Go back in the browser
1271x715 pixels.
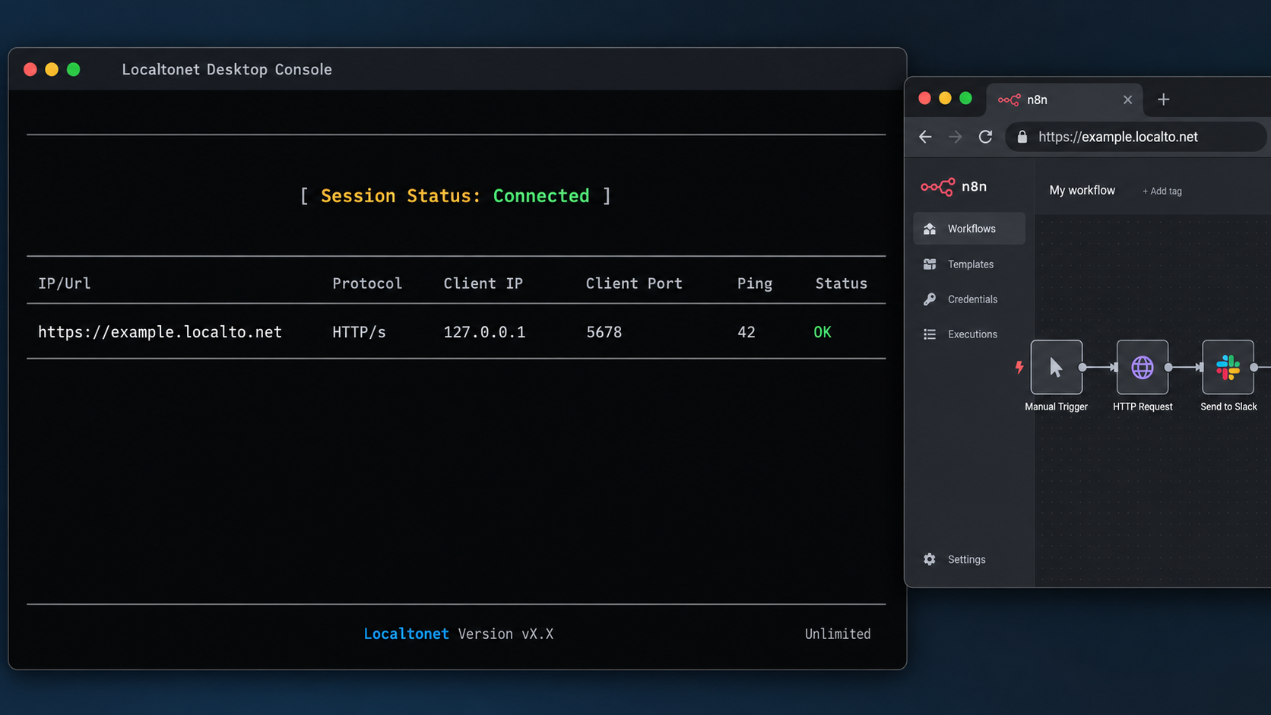point(925,137)
